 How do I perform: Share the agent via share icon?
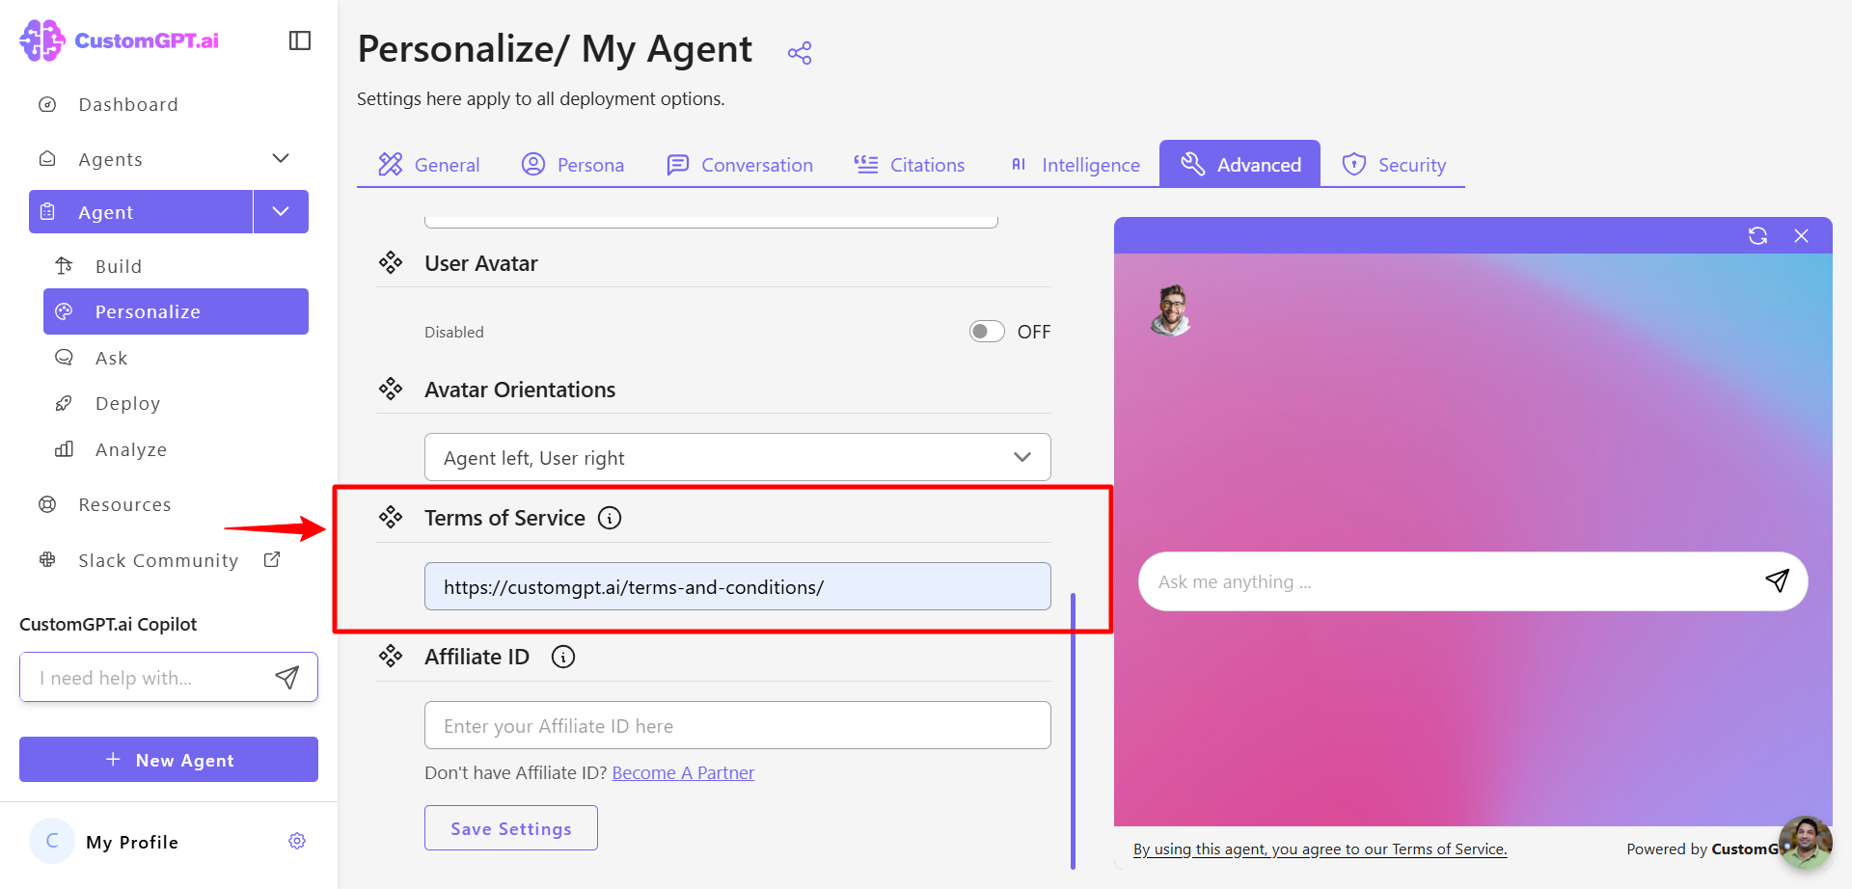point(800,53)
